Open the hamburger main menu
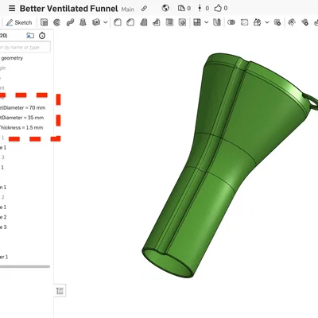The image size is (318, 318). pos(12,8)
